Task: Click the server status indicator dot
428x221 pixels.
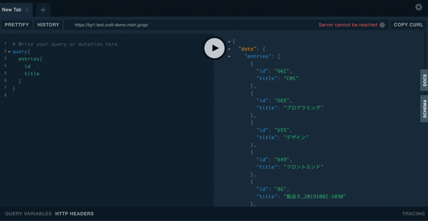Action: (382, 25)
